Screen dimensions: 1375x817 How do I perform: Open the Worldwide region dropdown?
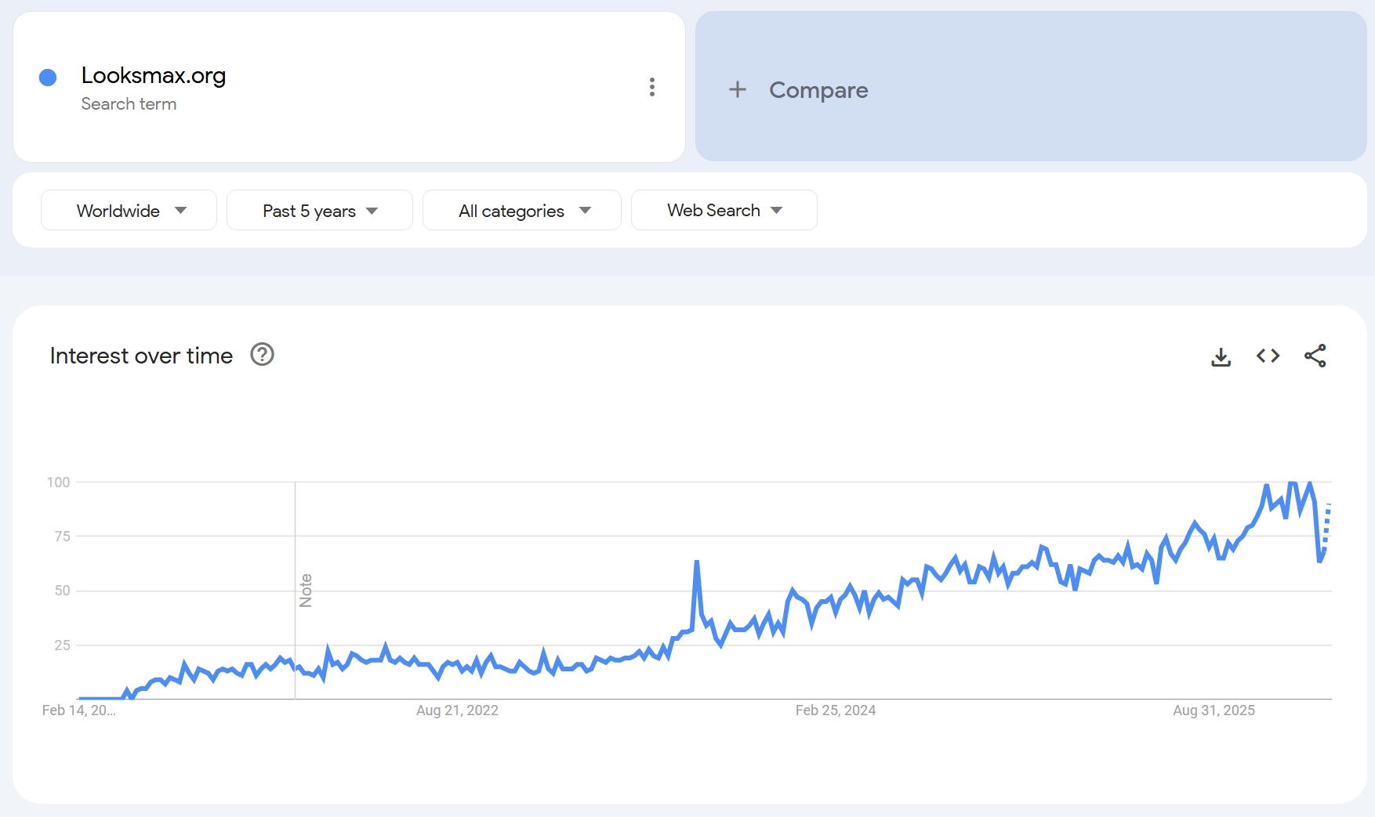(128, 210)
